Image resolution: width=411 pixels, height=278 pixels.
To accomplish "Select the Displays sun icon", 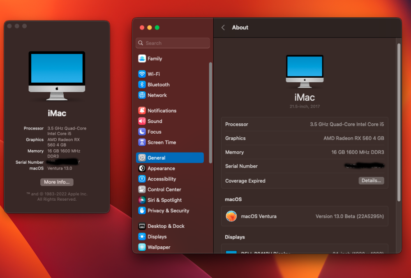I will 142,236.
